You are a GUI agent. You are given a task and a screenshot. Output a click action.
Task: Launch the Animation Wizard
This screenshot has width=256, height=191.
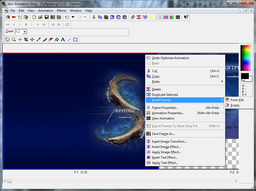tap(7, 17)
